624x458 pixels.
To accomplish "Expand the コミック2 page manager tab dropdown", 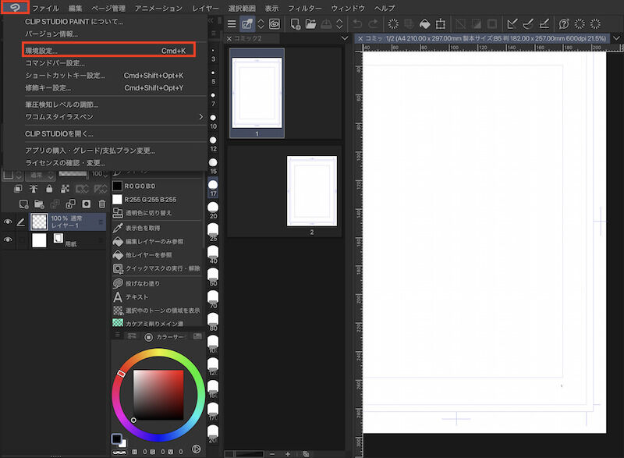I will [x=345, y=38].
